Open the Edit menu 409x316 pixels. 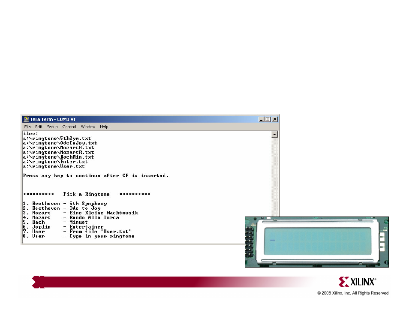tap(39, 127)
